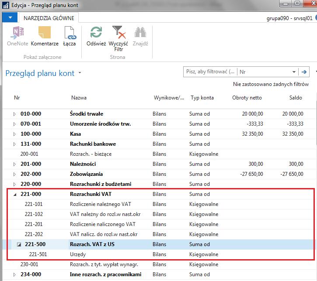Open OneNote from the ribbon
The height and width of the screenshot is (281, 317).
pos(17,36)
